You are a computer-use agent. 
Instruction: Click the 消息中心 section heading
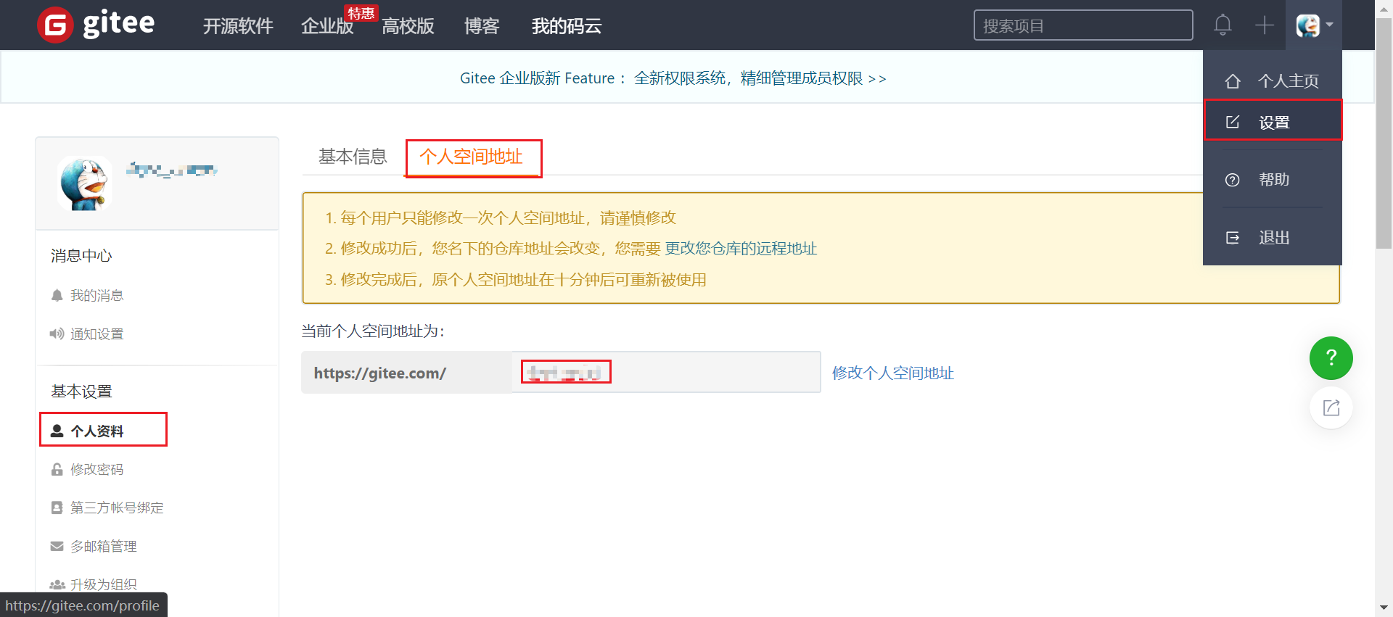(x=81, y=256)
